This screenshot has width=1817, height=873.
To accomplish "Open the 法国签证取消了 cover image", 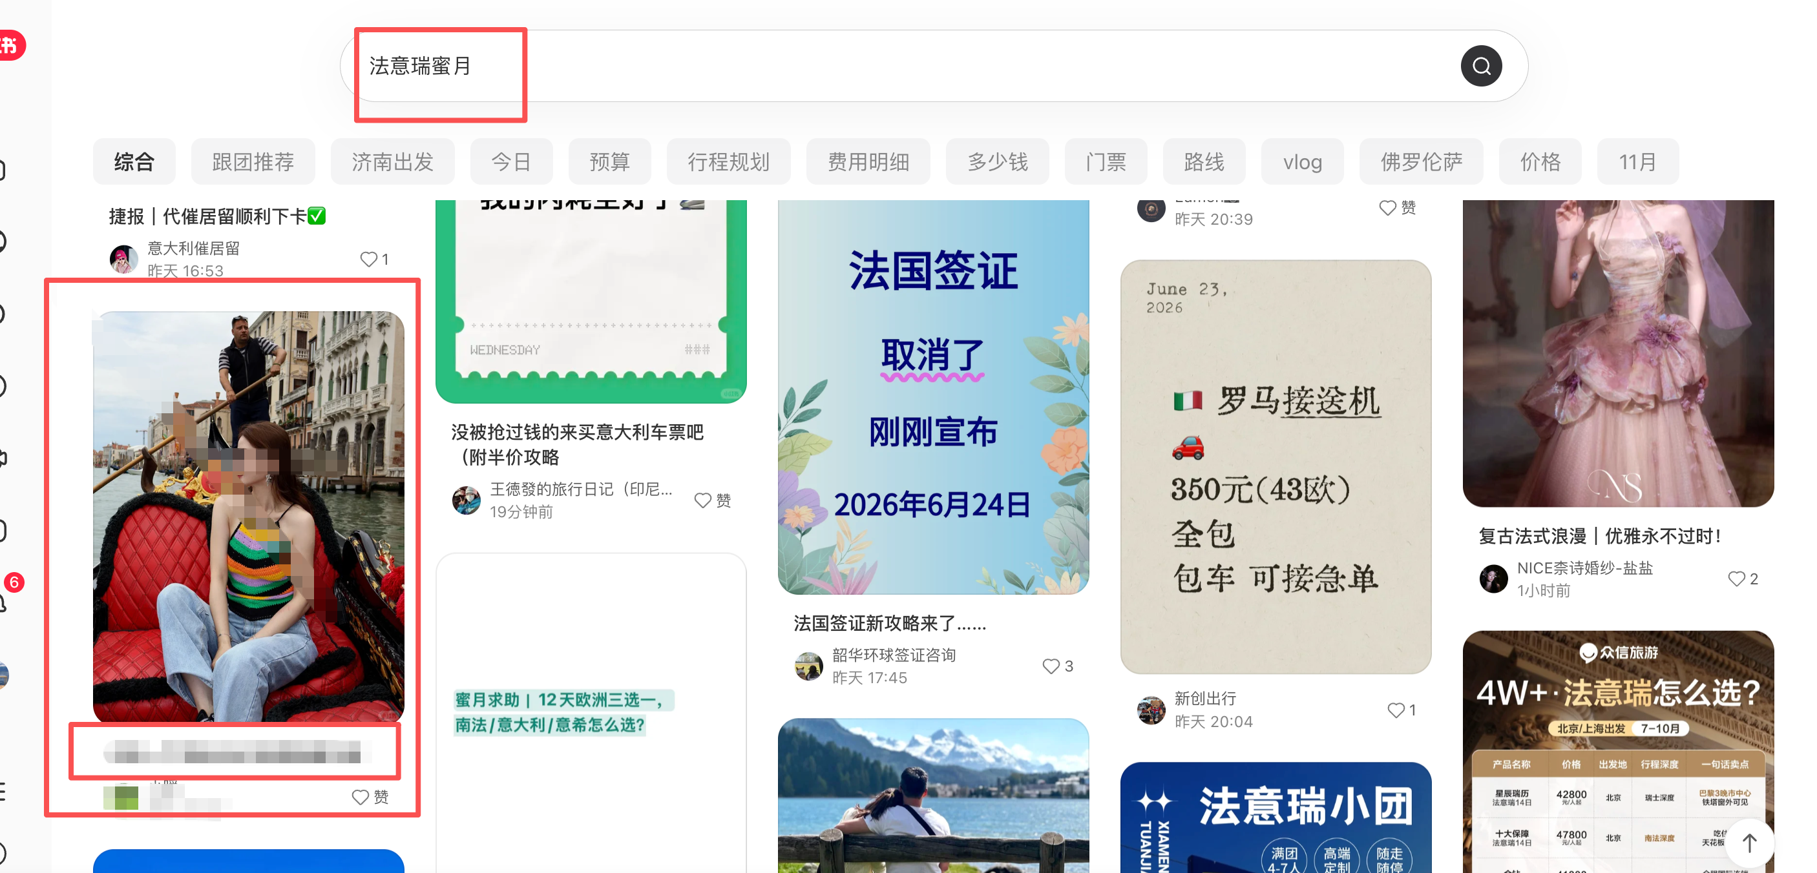I will point(933,396).
